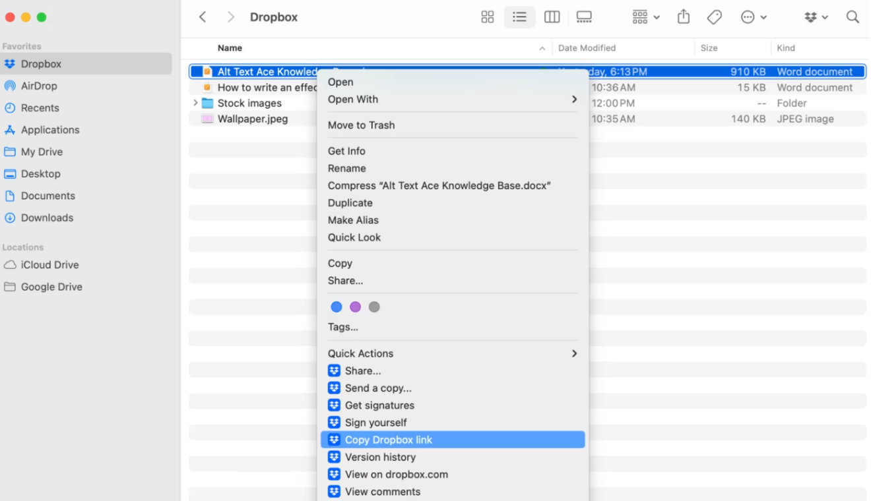Click the Tags icon in the toolbar
The image size is (871, 501).
tap(714, 16)
